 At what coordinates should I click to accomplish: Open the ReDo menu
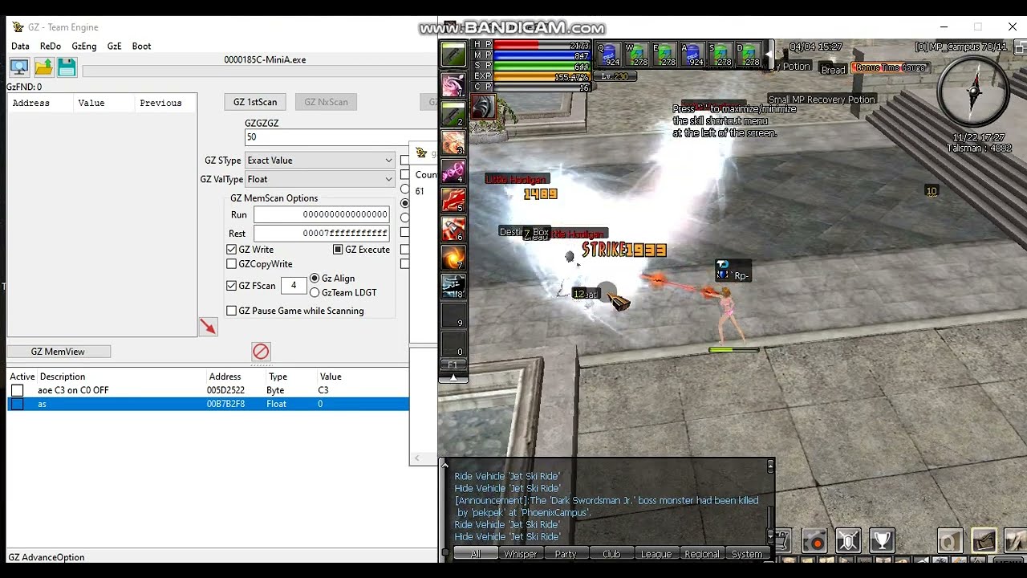tap(51, 47)
